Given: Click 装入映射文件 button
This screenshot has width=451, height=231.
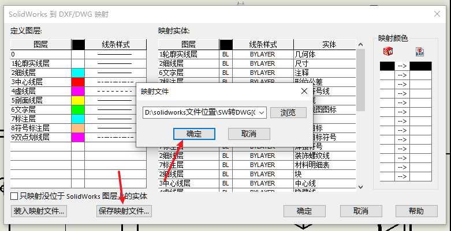Looking at the screenshot, I should 39,211.
